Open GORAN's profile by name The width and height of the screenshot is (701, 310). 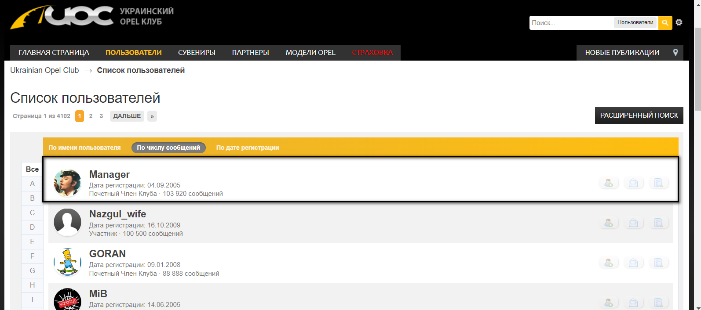(107, 254)
